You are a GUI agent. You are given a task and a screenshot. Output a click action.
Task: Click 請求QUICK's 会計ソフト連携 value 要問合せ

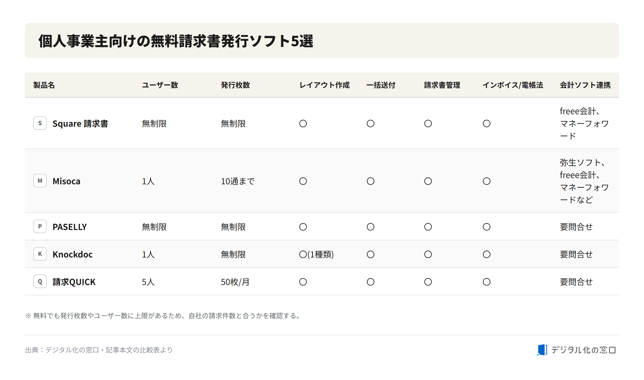tap(576, 282)
